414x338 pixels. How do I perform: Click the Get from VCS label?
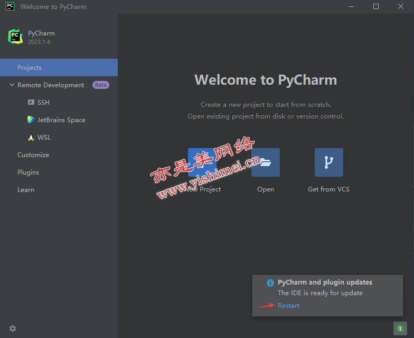[328, 189]
